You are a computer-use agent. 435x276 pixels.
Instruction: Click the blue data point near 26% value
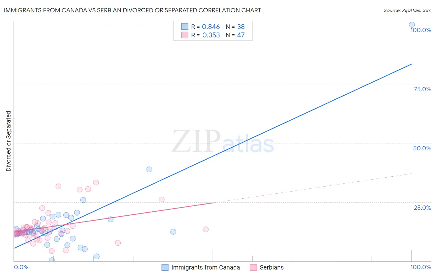[x=83, y=200]
